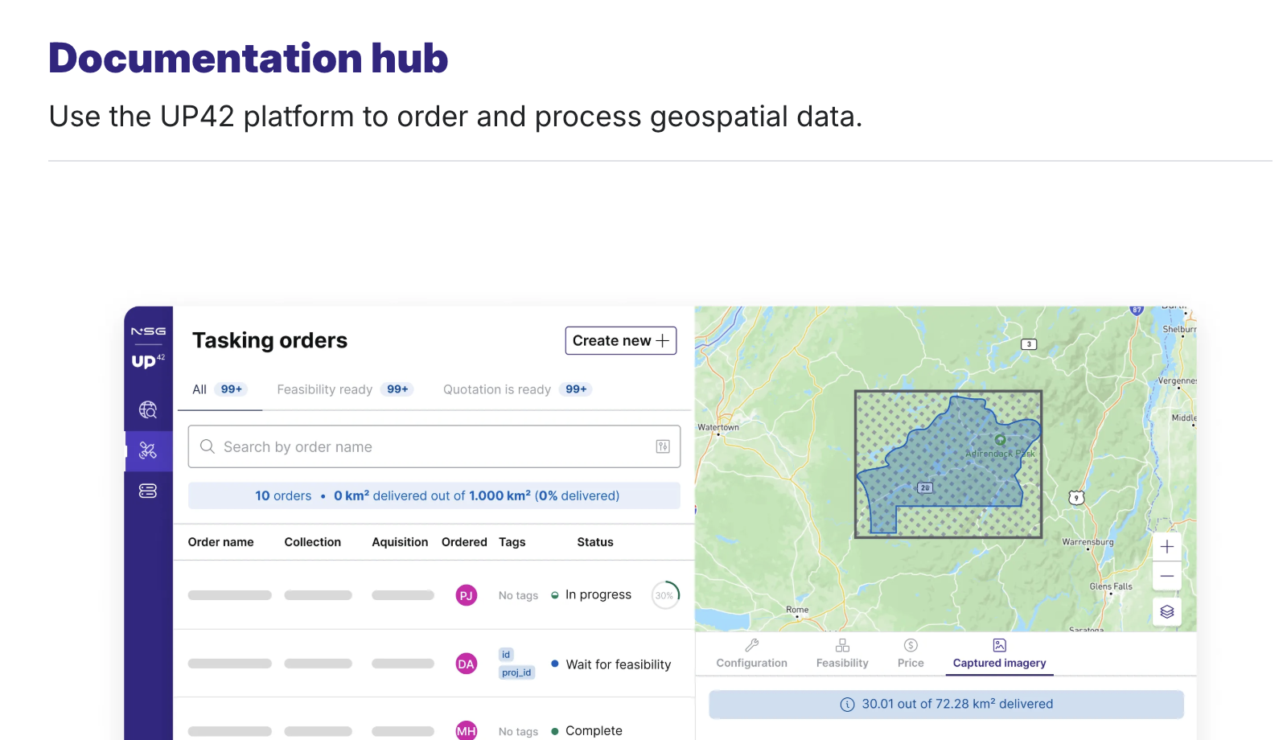Click the PJ user avatar
This screenshot has height=740, width=1287.
point(467,595)
